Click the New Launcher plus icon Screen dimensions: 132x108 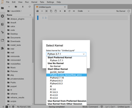(x=9, y=7)
